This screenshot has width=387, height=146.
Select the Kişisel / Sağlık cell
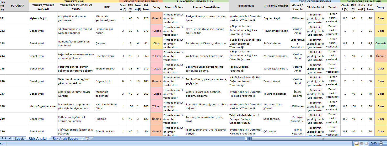(43, 18)
